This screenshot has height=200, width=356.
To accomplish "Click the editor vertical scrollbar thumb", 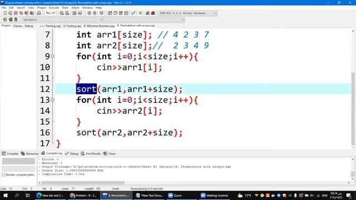I will (353, 109).
